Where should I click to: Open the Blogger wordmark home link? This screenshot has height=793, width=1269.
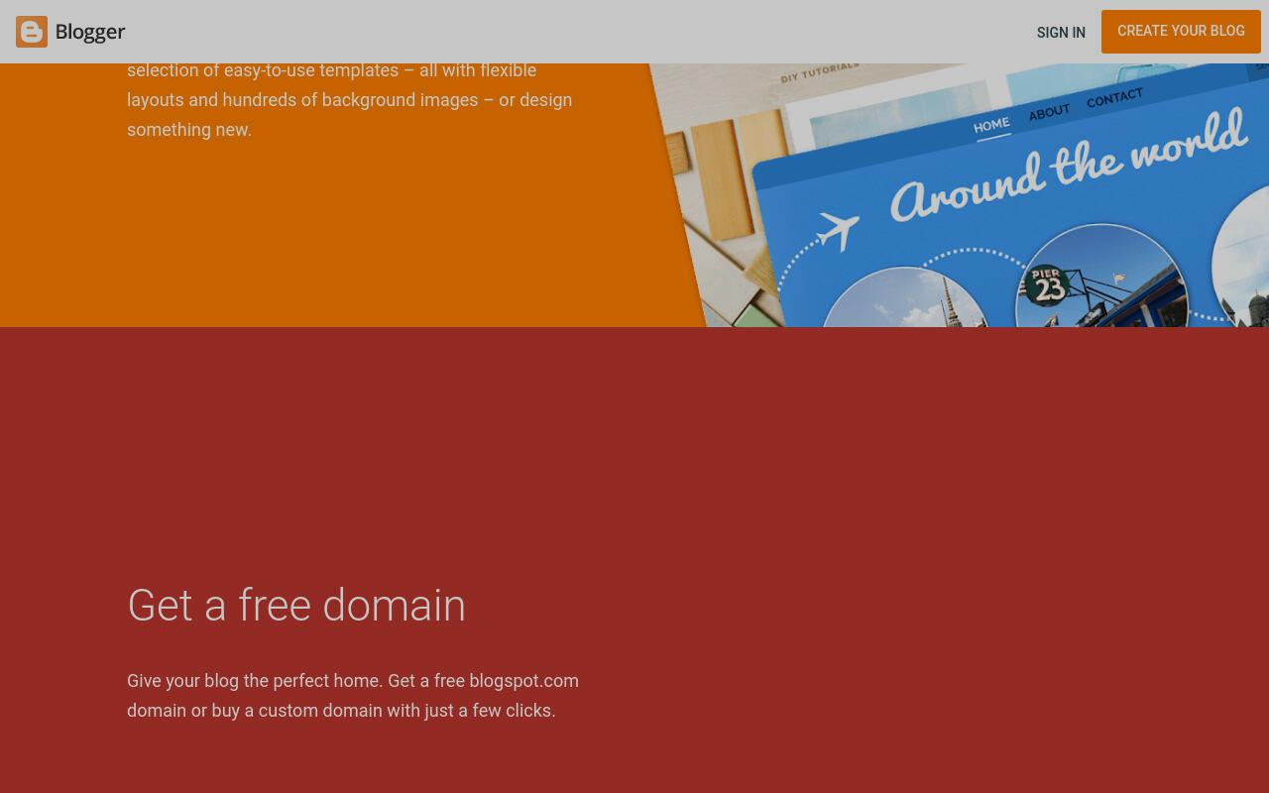[x=90, y=32]
